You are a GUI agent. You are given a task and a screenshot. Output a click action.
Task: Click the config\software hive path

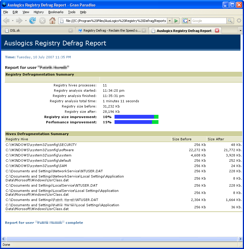(x=40, y=150)
